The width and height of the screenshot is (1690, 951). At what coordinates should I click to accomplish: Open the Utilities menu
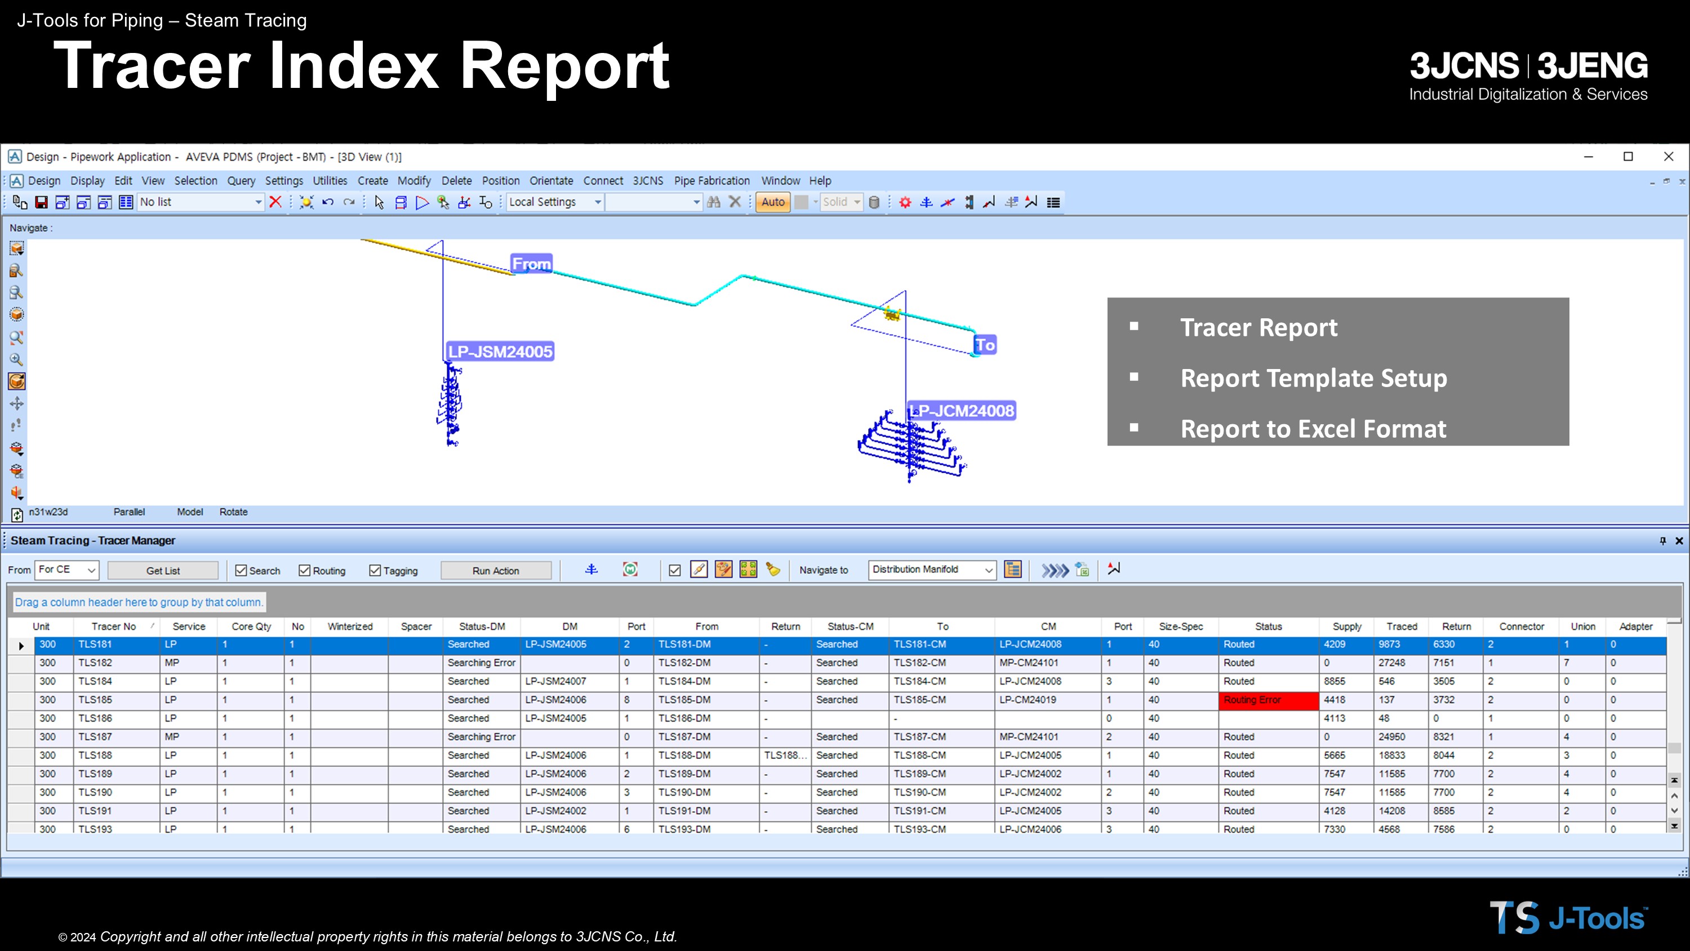(x=330, y=180)
